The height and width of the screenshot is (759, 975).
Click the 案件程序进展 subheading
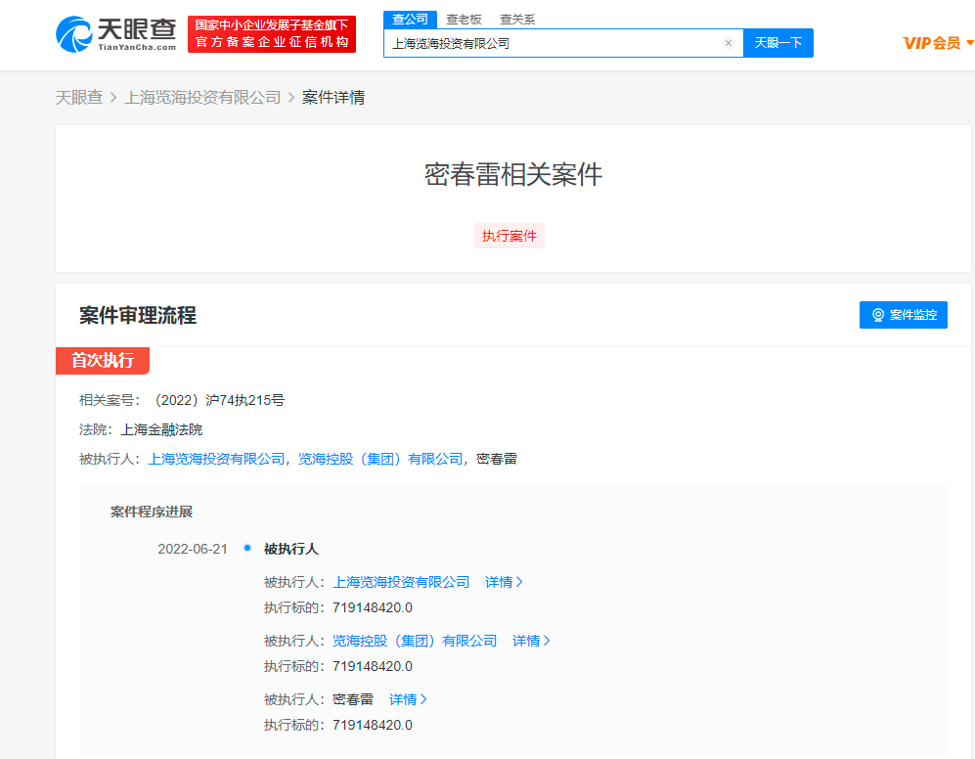tap(152, 512)
